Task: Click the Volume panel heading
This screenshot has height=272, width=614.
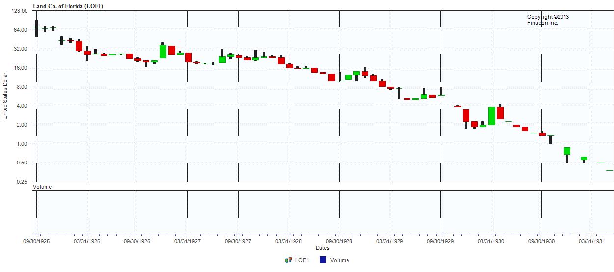Action: pyautogui.click(x=42, y=187)
